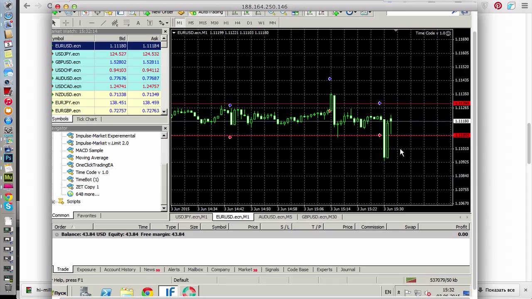Select the text label tool
Image resolution: width=532 pixels, height=299 pixels.
pos(150,23)
